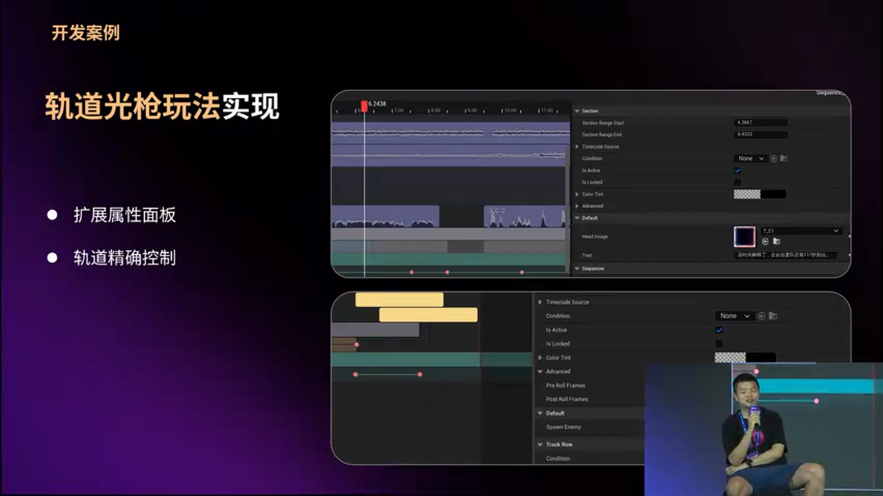The height and width of the screenshot is (496, 883).
Task: Toggle Is Active in the lower properties panel
Action: pyautogui.click(x=719, y=330)
